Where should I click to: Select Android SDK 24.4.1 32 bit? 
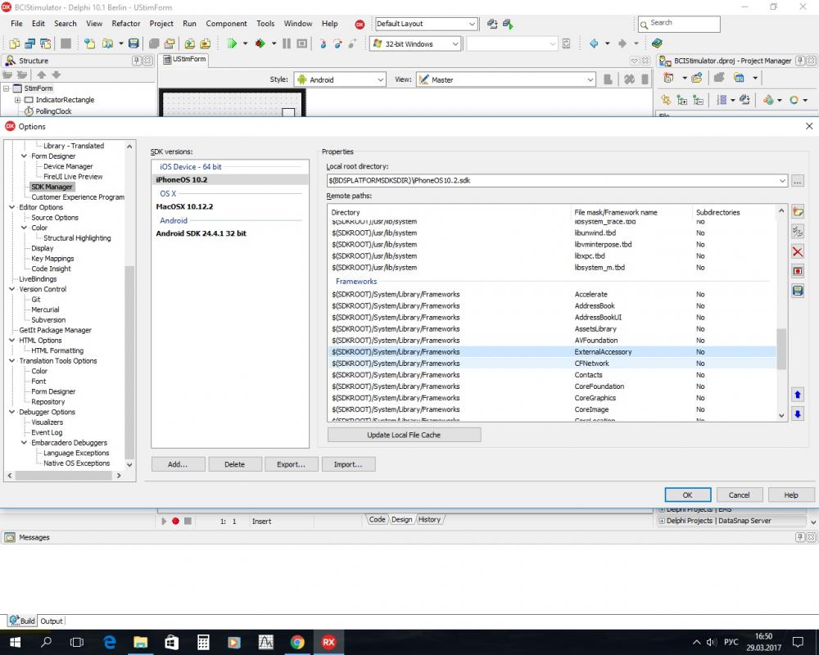coord(201,233)
